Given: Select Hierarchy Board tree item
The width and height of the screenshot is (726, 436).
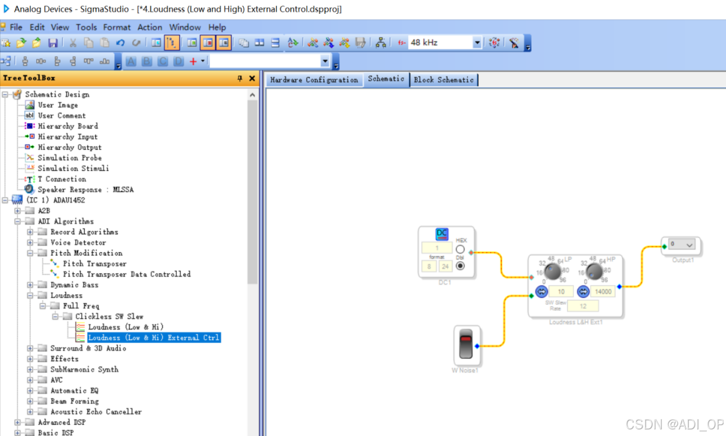Looking at the screenshot, I should [x=68, y=126].
